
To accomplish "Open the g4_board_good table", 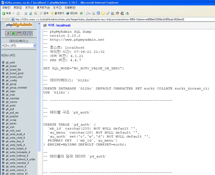I will [x=15, y=73].
